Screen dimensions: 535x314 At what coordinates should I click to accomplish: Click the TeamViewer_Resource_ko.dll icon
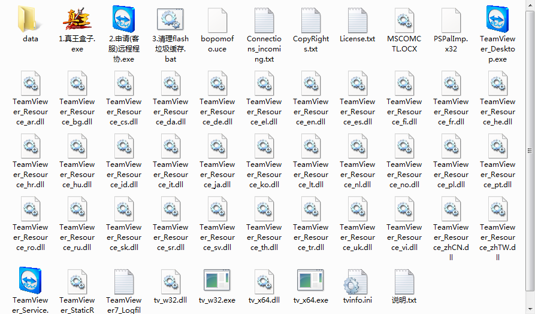[264, 146]
